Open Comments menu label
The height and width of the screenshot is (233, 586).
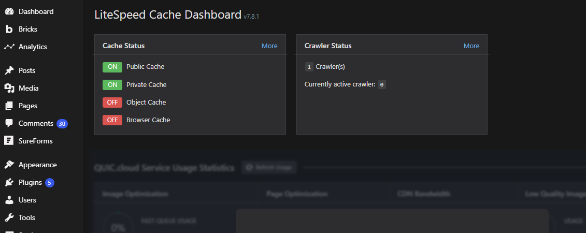click(36, 123)
